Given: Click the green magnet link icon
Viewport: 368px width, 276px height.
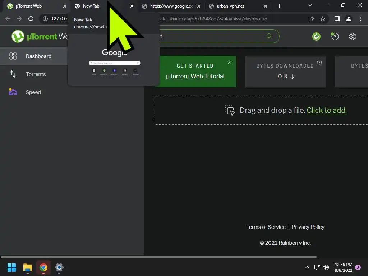Looking at the screenshot, I should click(x=316, y=36).
